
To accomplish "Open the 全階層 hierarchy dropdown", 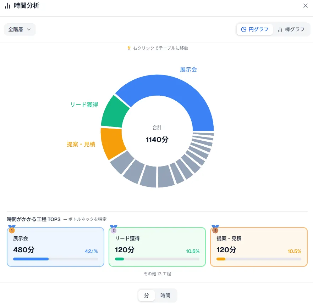I will click(x=20, y=29).
